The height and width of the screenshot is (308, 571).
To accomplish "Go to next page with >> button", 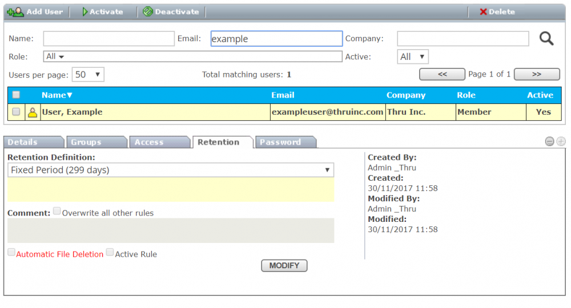I will pos(536,74).
